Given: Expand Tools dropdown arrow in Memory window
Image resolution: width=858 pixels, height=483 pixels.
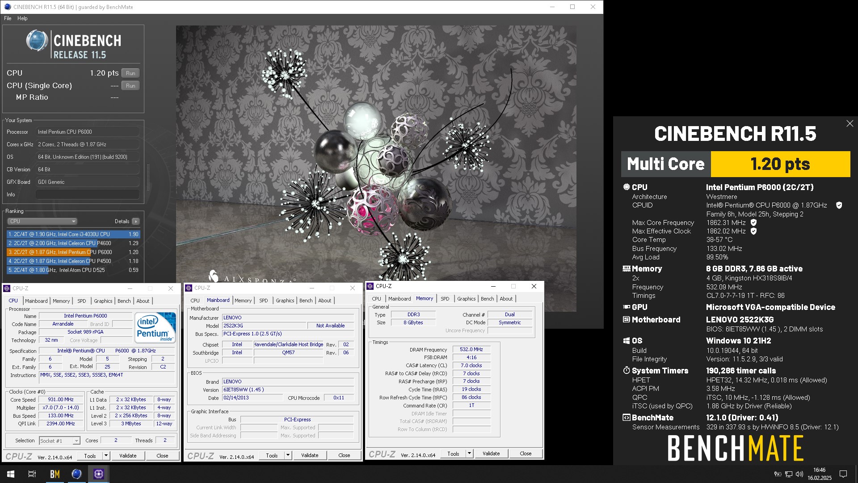Looking at the screenshot, I should pos(470,453).
